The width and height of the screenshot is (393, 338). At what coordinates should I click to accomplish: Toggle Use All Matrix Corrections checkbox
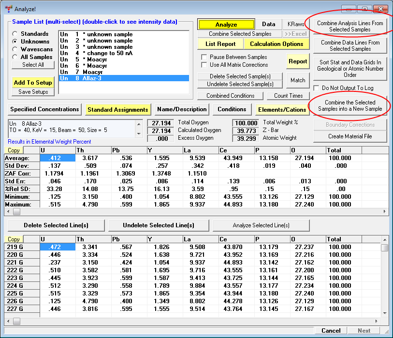click(204, 65)
